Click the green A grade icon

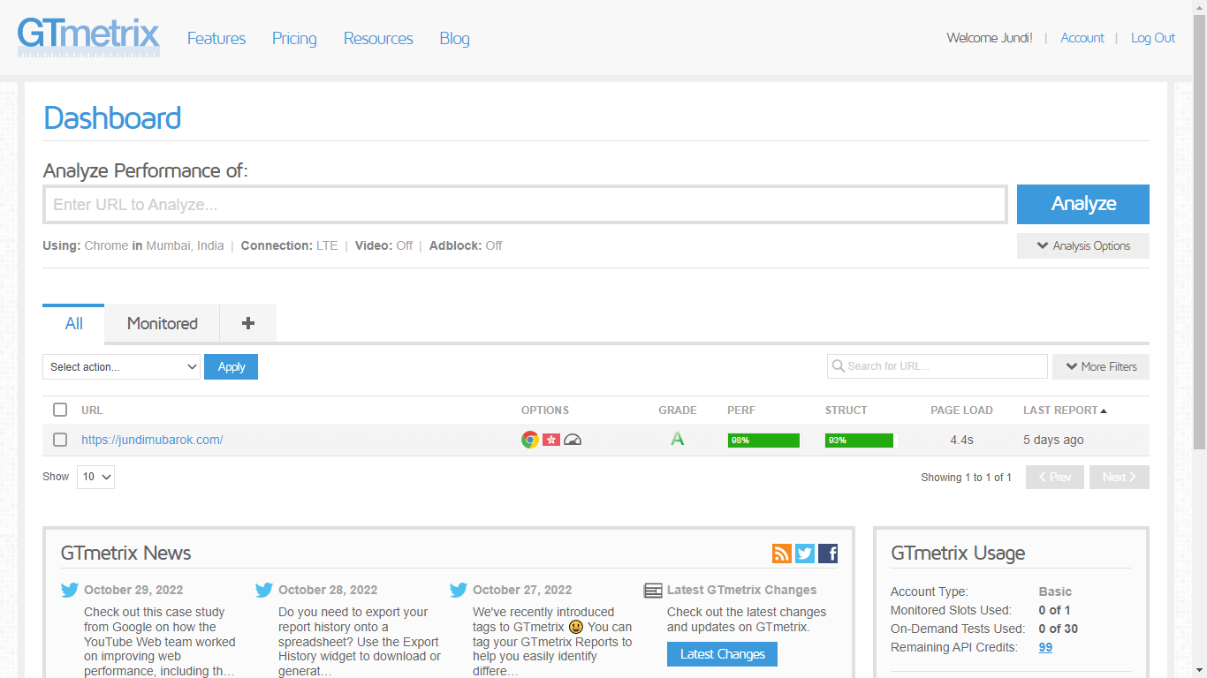pyautogui.click(x=678, y=439)
